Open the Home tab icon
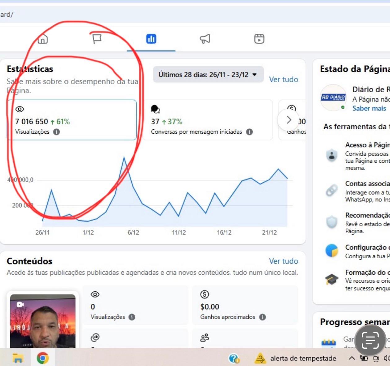This screenshot has width=390, height=366. pos(43,39)
